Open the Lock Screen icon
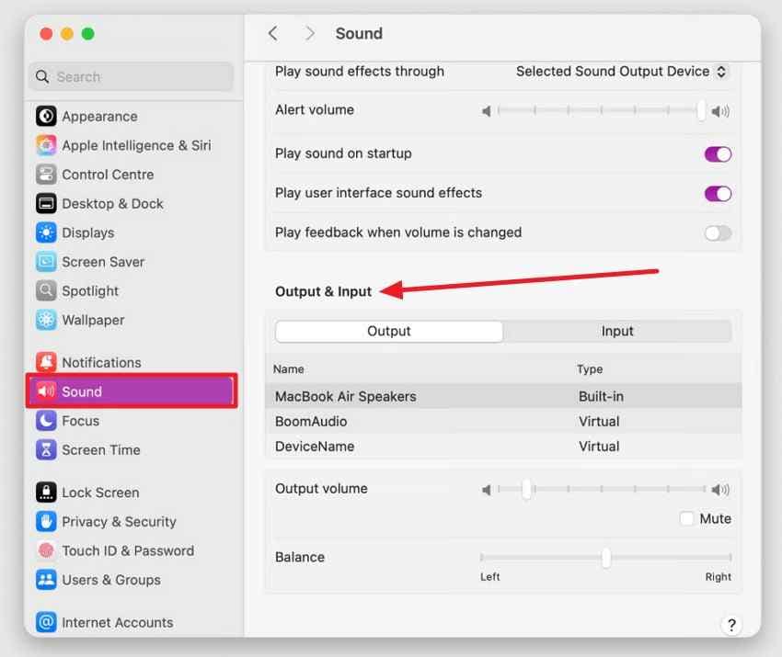This screenshot has height=657, width=782. coord(46,493)
